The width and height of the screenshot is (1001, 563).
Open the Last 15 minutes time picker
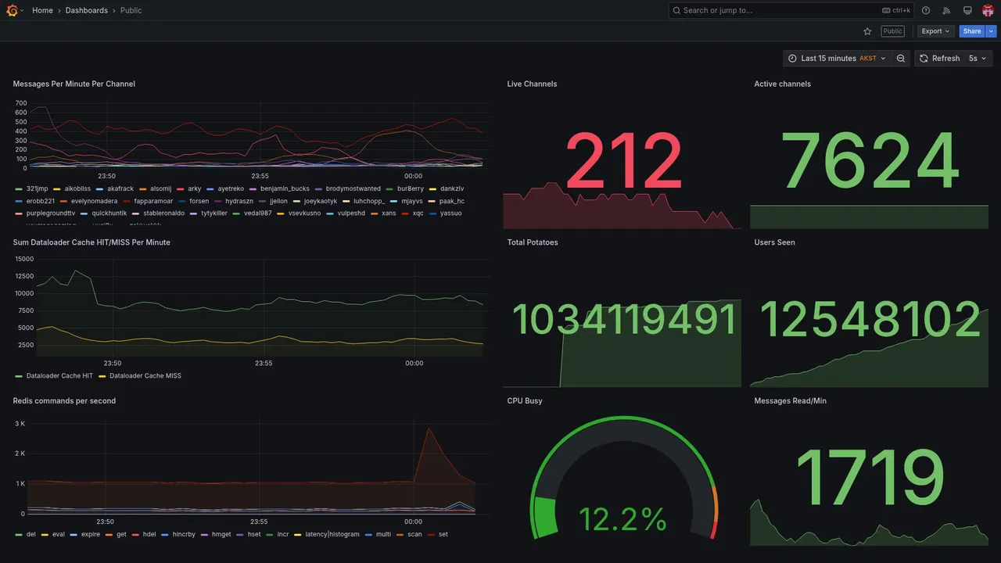837,59
